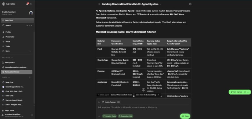Click the More circle icon
The height and width of the screenshot is (119, 252).
pyautogui.click(x=3, y=51)
